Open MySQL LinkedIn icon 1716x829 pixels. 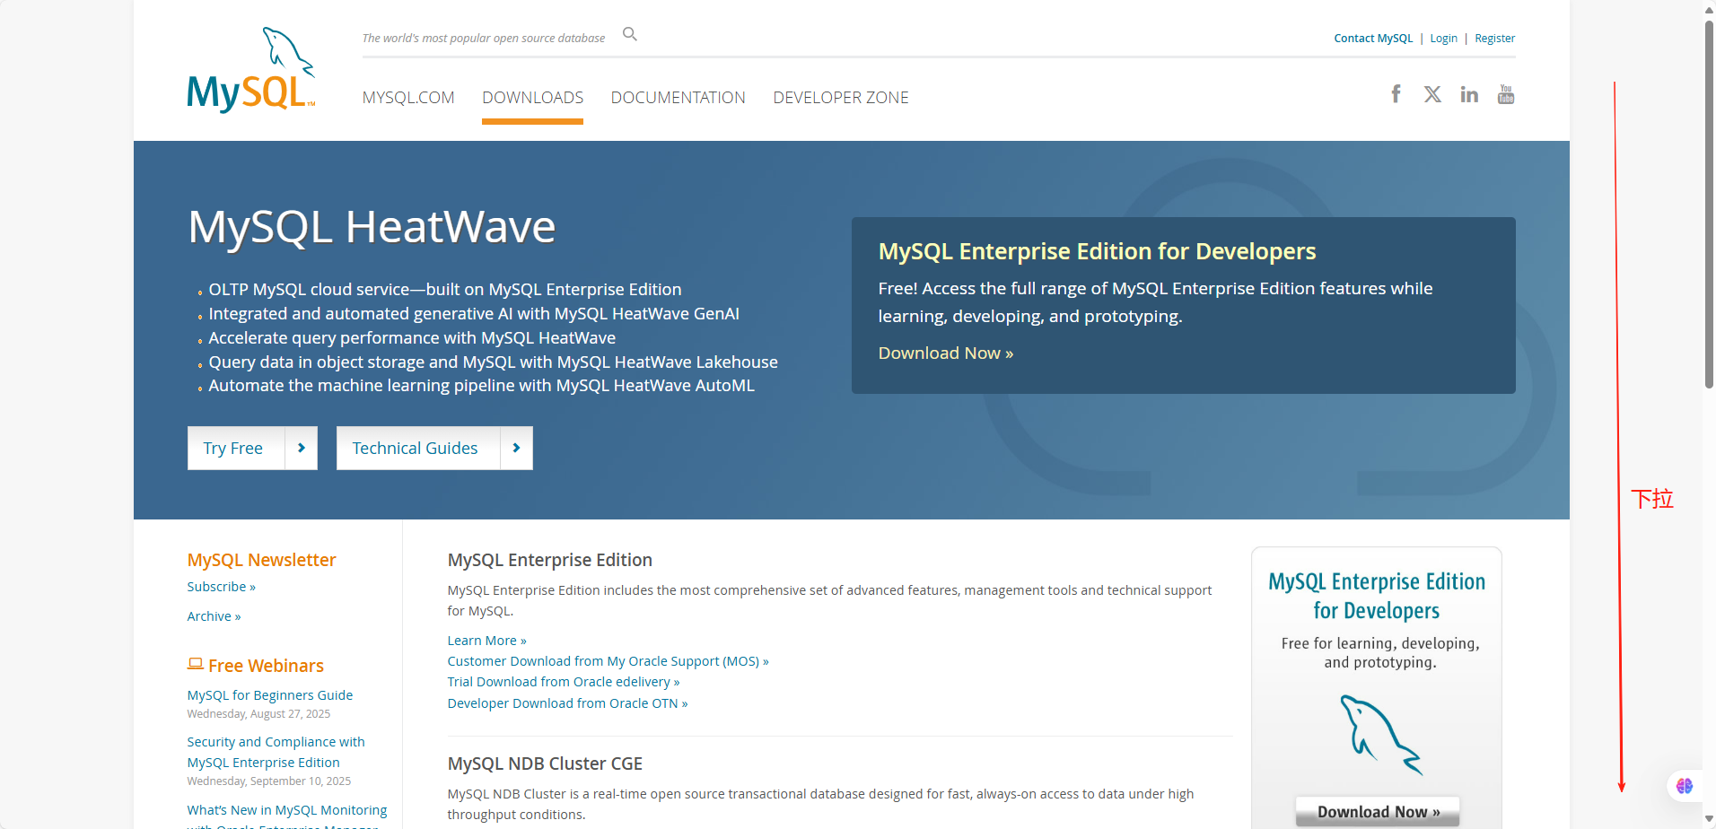(x=1469, y=94)
